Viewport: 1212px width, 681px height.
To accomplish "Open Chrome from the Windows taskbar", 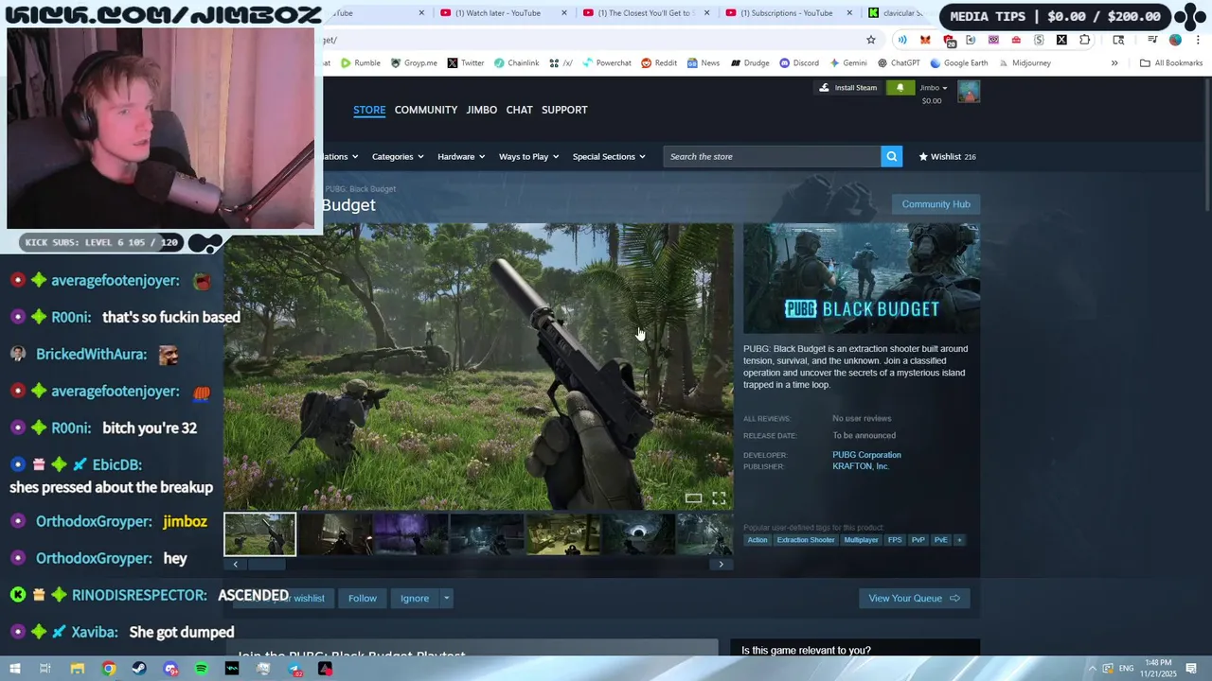I will tap(109, 669).
